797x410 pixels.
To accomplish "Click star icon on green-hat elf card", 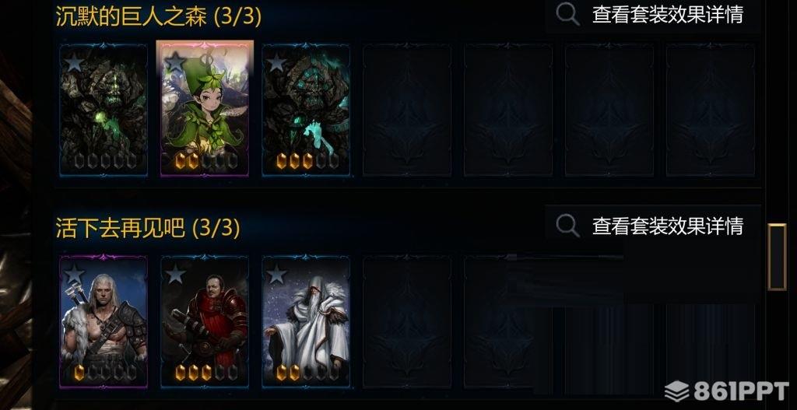I will click(176, 62).
